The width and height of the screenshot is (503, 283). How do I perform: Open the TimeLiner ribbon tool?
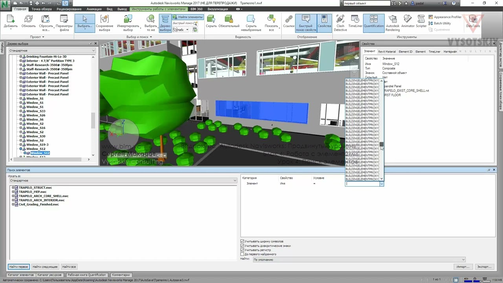(x=355, y=22)
